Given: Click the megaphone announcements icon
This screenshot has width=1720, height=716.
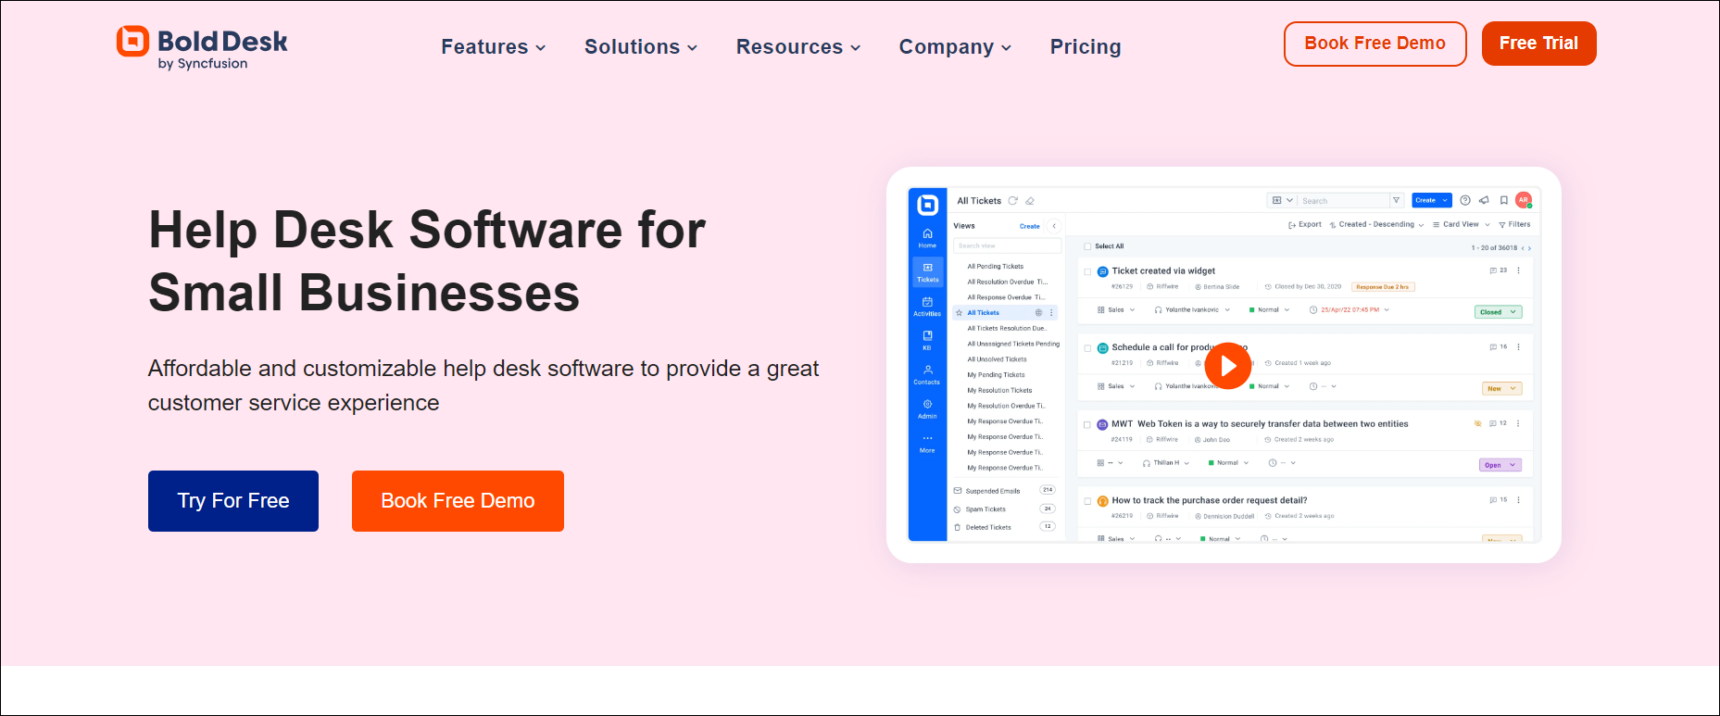Looking at the screenshot, I should (x=1484, y=200).
